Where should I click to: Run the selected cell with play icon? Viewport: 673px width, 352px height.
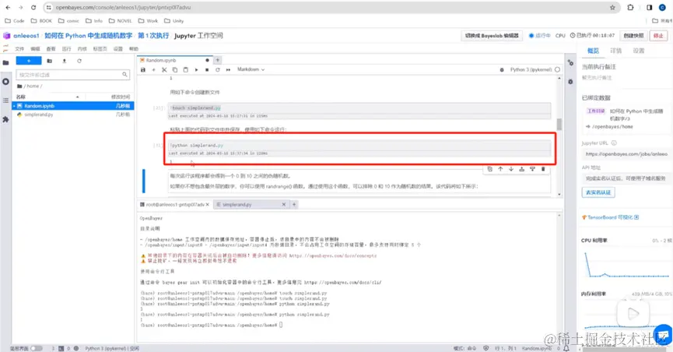[x=196, y=69]
